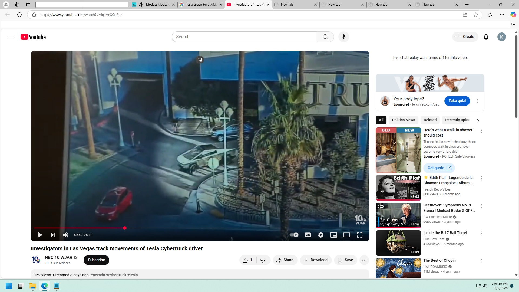
Task: Open options for B-17 Ball Turret video
Action: [481, 234]
